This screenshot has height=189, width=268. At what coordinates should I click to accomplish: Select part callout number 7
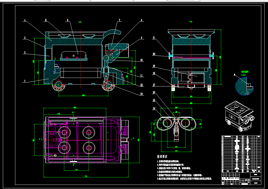point(119,20)
